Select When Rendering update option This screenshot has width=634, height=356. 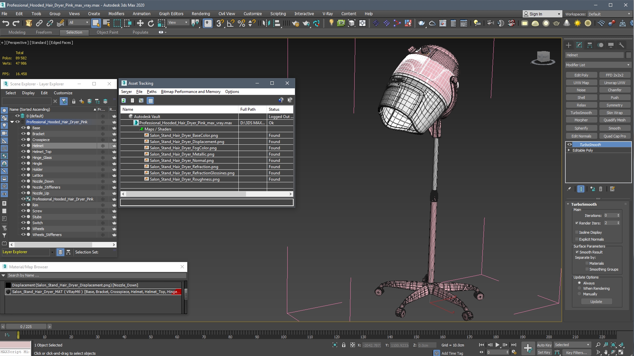[x=579, y=288]
